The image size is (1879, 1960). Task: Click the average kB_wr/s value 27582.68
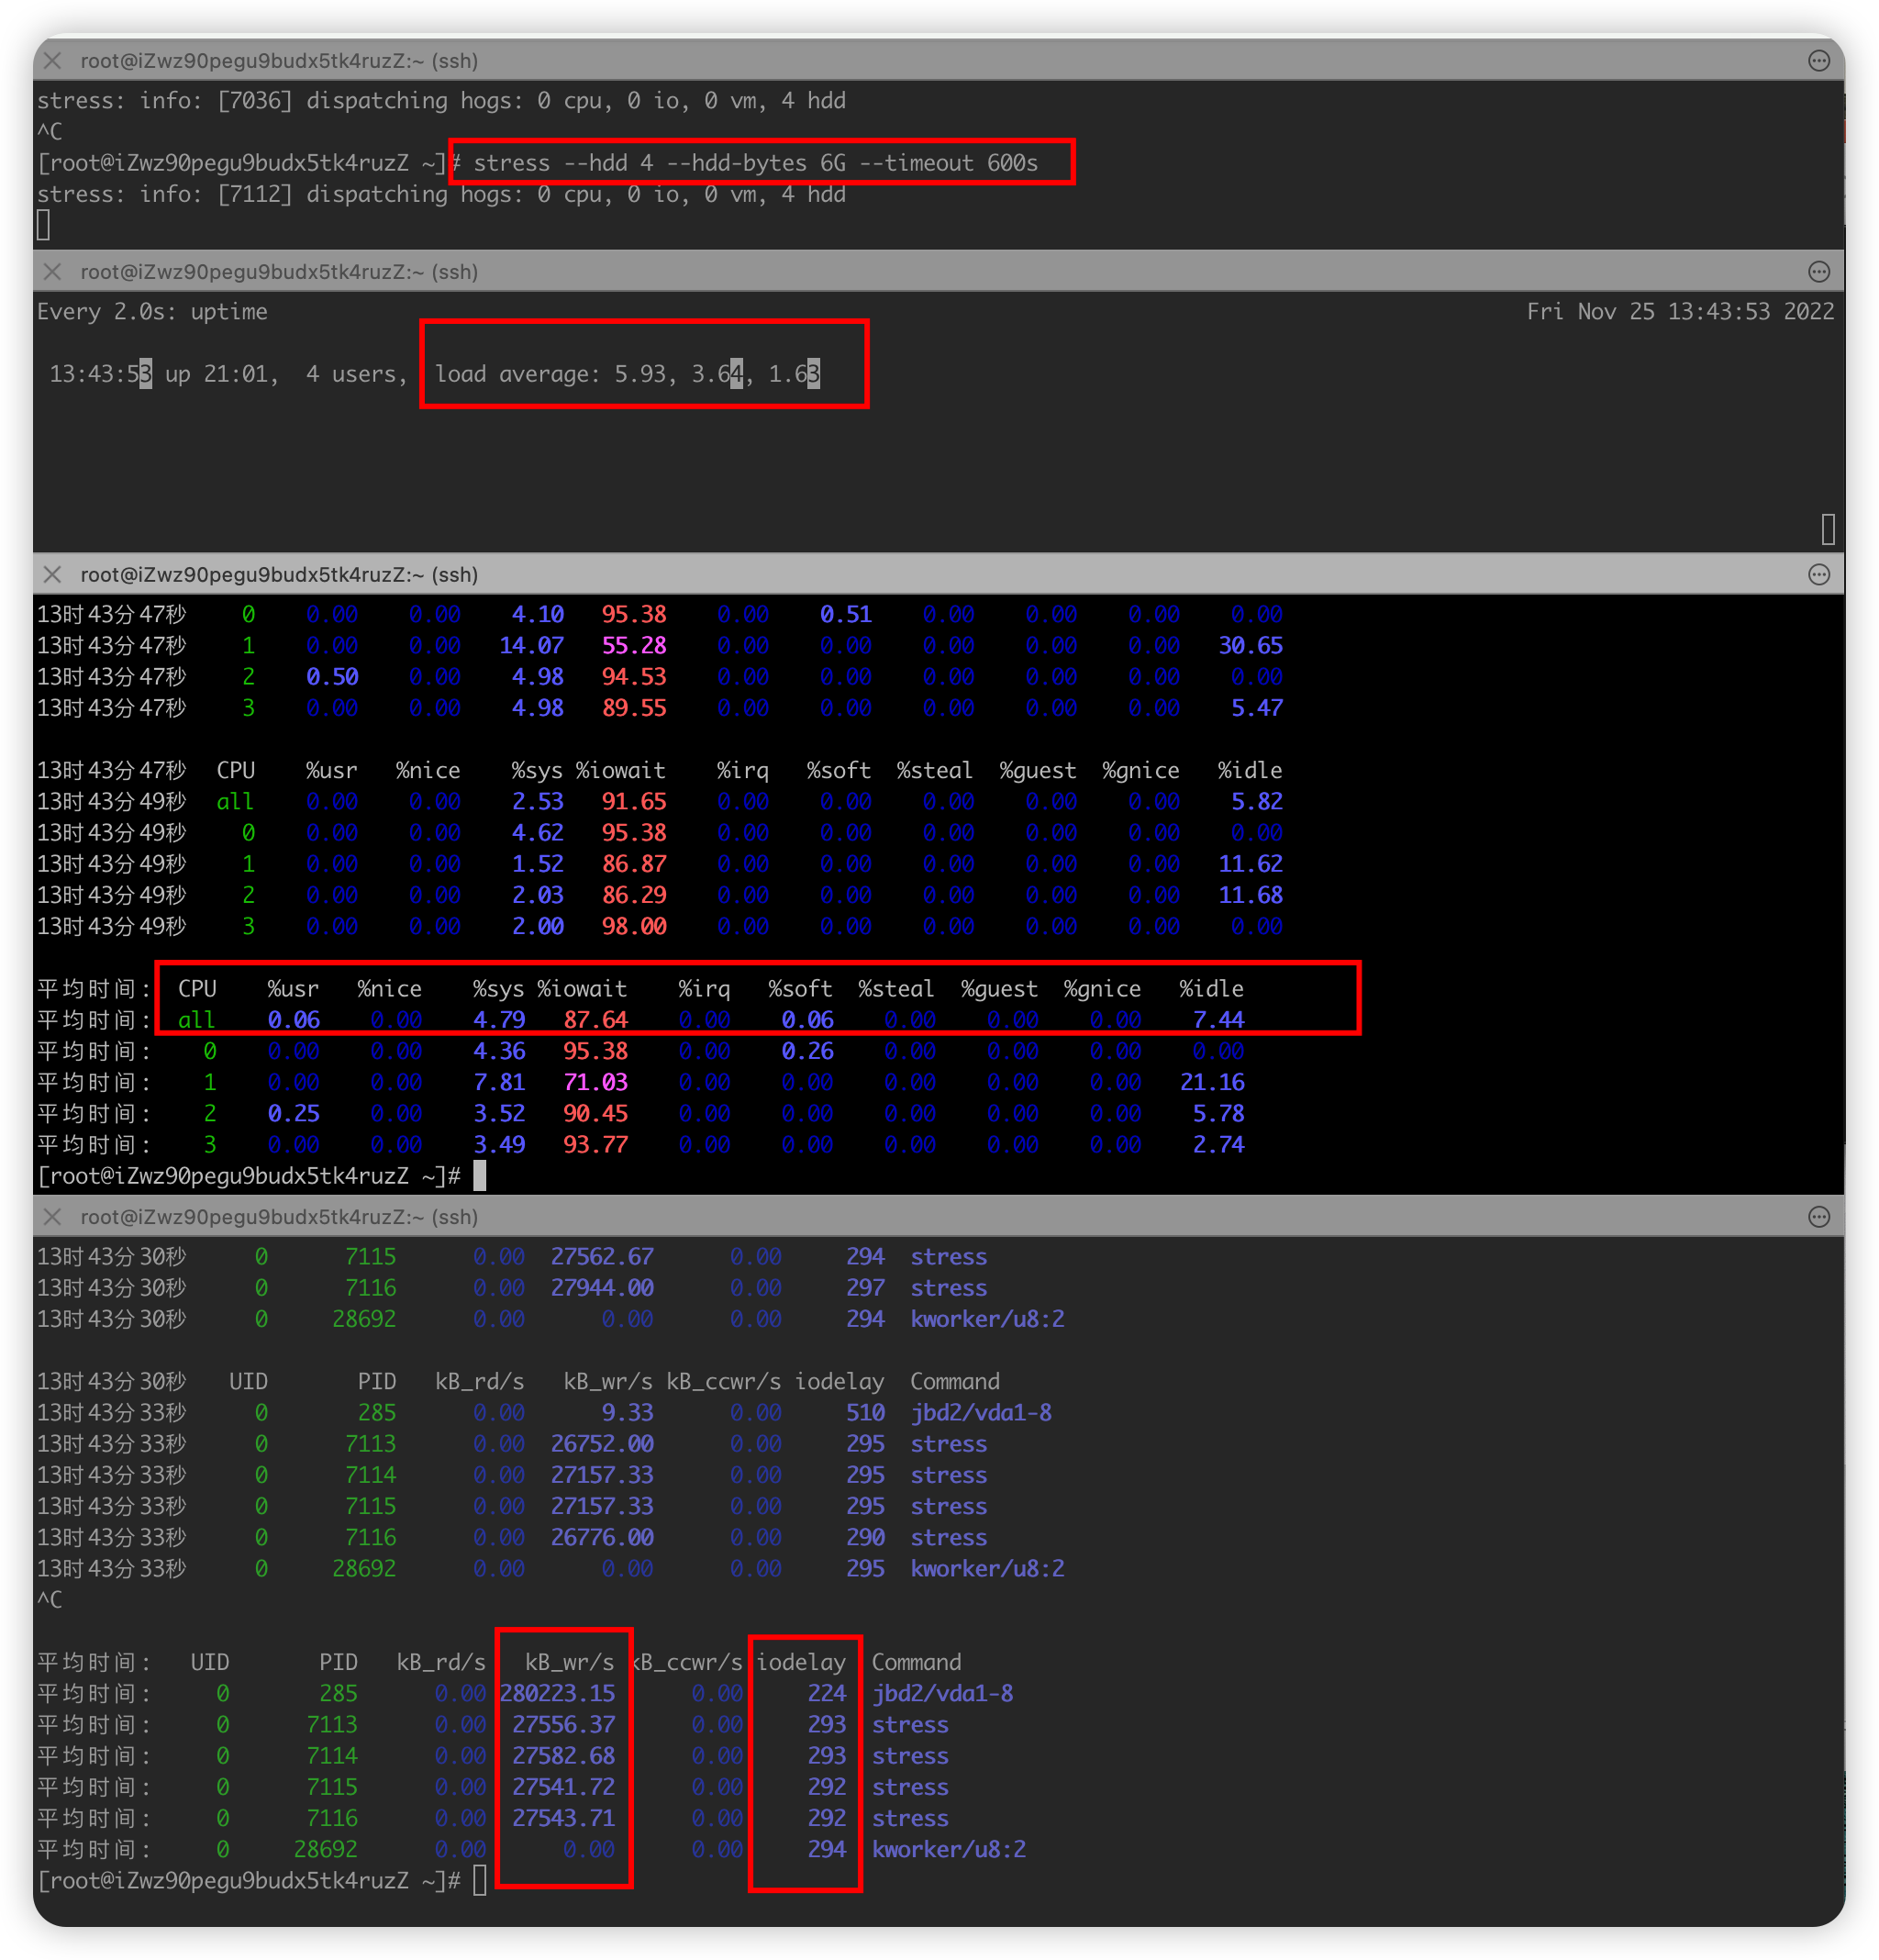(564, 1756)
